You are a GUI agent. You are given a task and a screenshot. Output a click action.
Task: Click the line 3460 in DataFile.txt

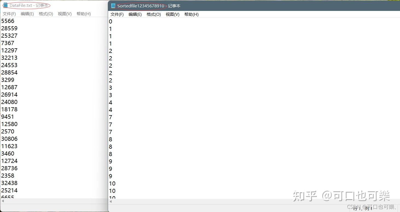click(8, 154)
